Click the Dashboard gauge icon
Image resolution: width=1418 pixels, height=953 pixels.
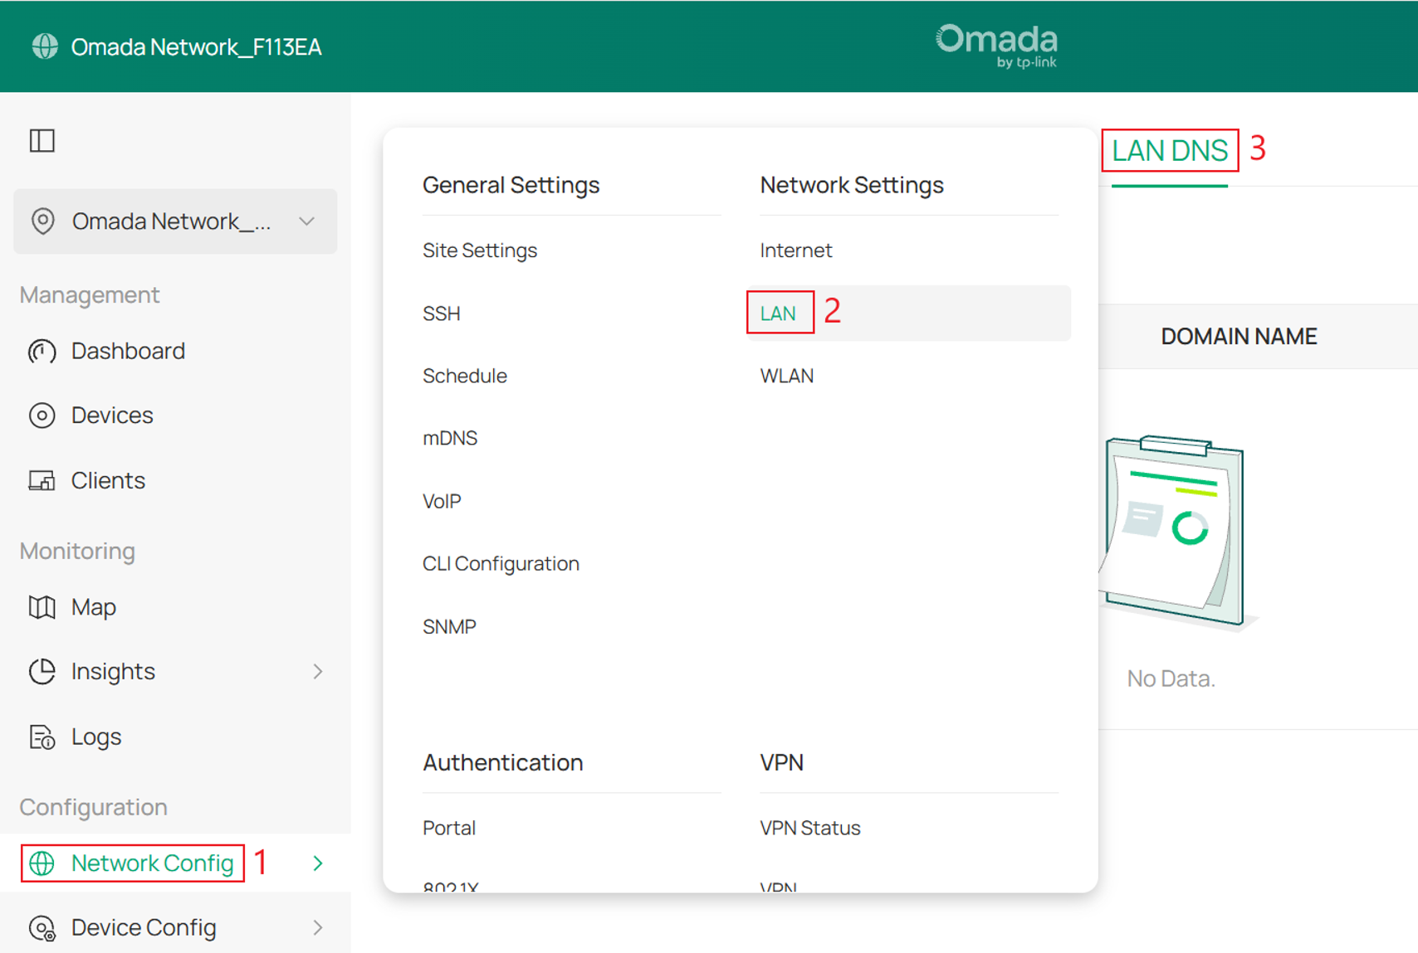tap(42, 352)
